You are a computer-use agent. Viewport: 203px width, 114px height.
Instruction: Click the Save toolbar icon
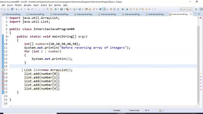point(4,9)
